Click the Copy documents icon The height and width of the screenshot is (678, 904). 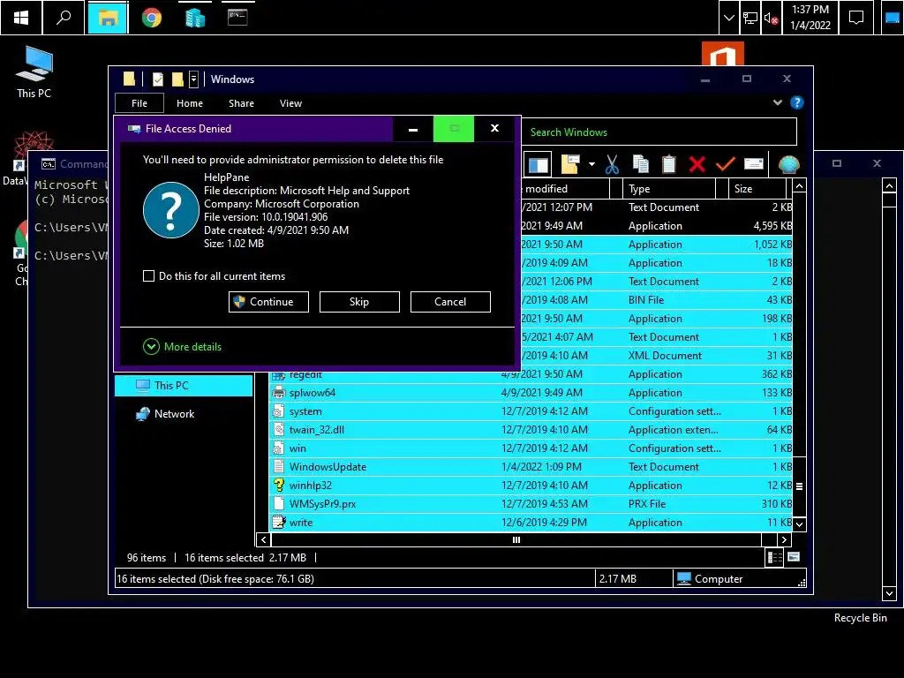pyautogui.click(x=641, y=165)
